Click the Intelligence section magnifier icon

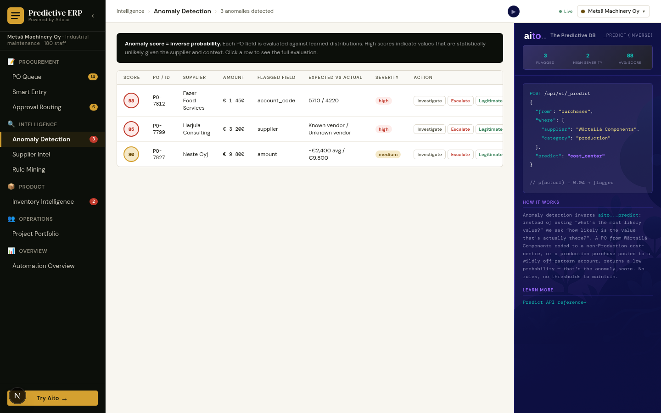point(11,124)
